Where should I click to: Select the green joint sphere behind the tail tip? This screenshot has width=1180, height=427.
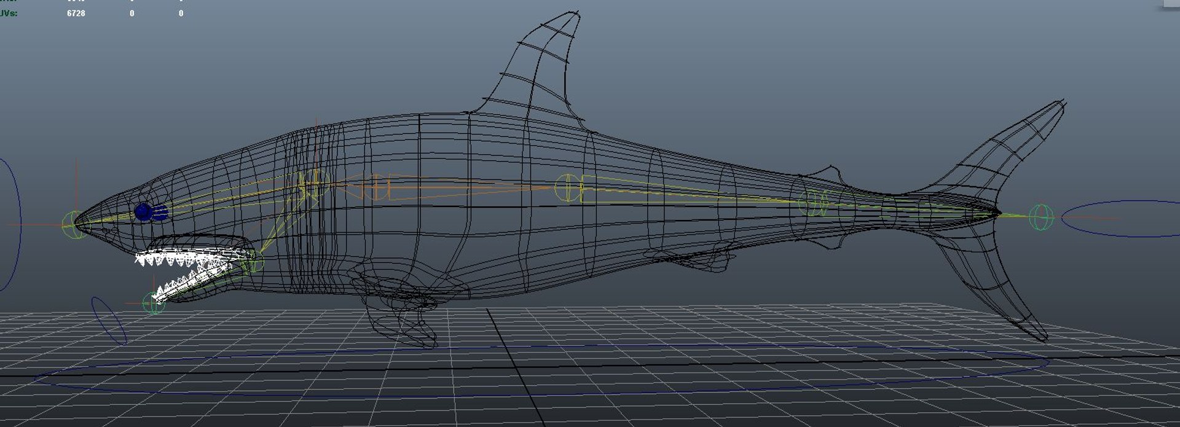tap(1040, 217)
